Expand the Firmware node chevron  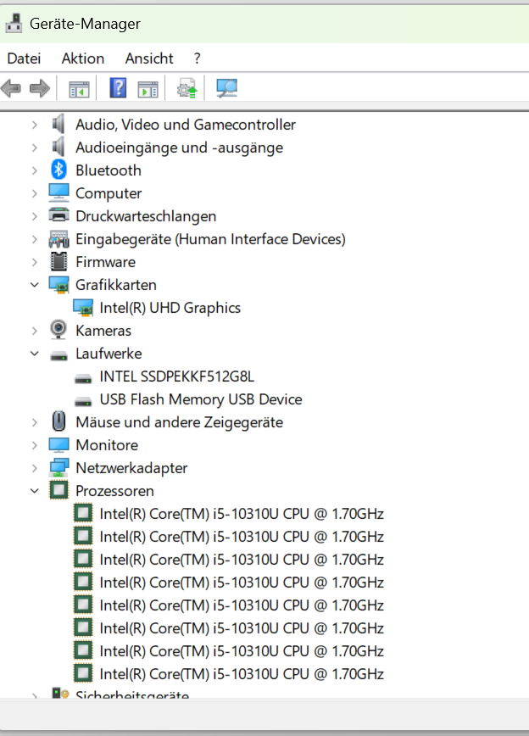tap(34, 262)
